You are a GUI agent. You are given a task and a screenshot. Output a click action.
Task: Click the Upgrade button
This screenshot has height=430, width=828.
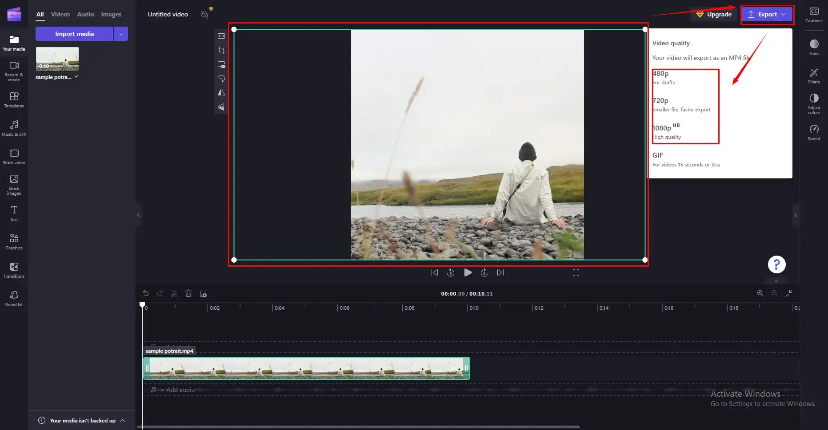714,14
